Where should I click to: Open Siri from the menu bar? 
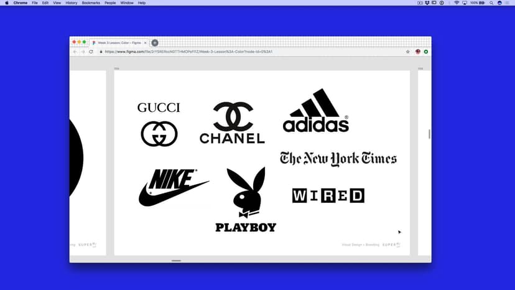point(499,2)
